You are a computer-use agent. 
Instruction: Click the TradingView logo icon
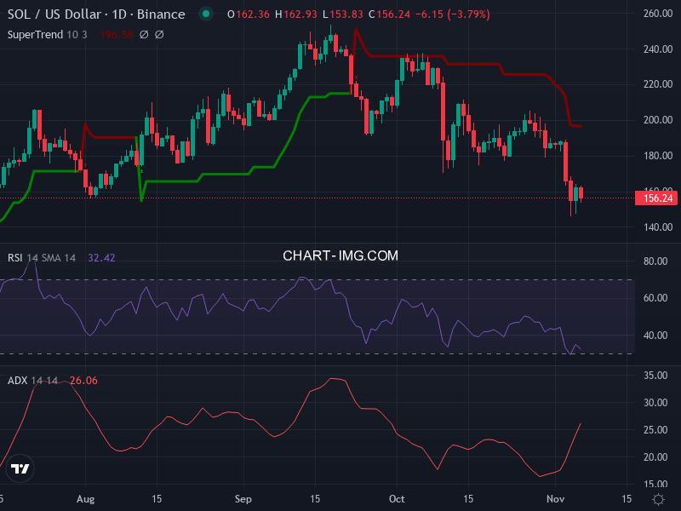tap(20, 468)
